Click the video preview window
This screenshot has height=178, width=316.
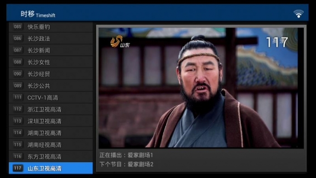(201, 88)
